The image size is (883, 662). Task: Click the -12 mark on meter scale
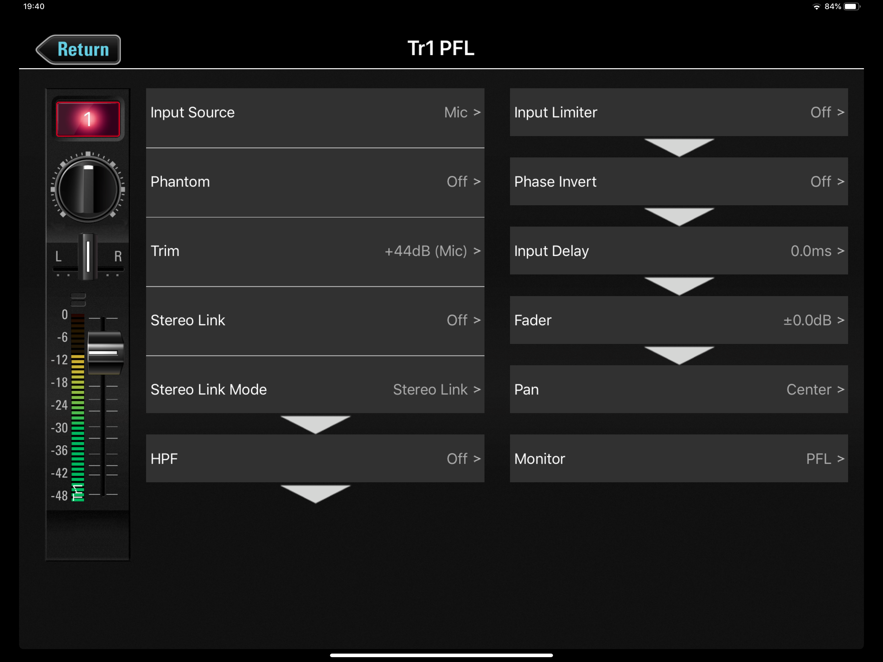point(59,360)
